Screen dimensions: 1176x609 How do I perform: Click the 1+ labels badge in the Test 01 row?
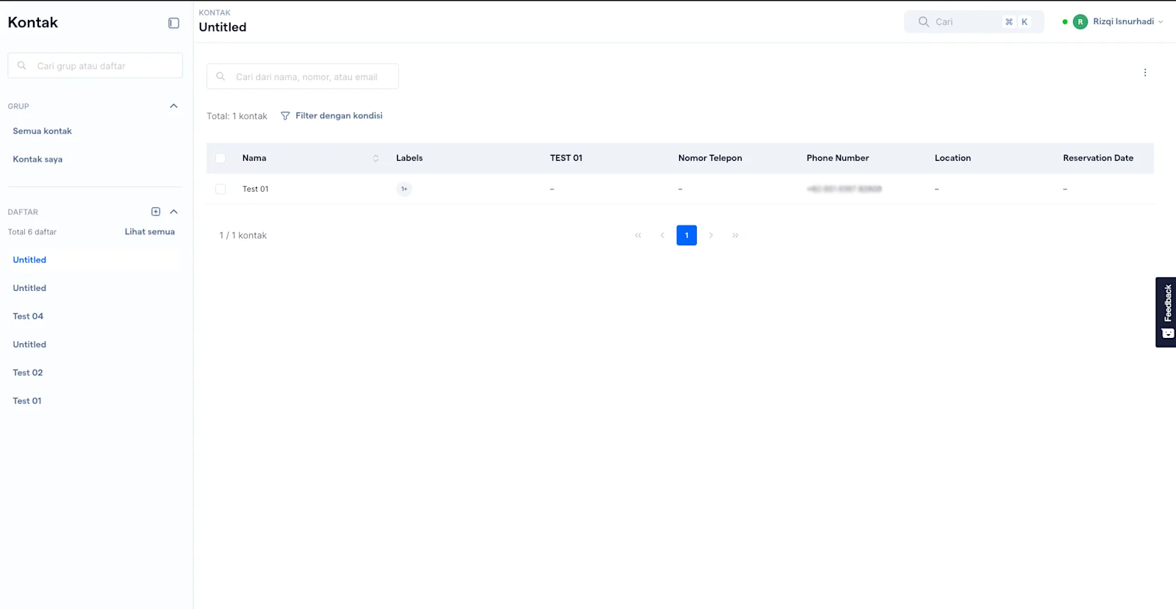[404, 189]
